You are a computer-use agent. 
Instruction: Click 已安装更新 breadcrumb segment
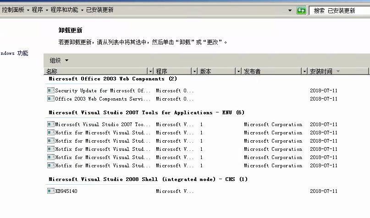(100, 10)
